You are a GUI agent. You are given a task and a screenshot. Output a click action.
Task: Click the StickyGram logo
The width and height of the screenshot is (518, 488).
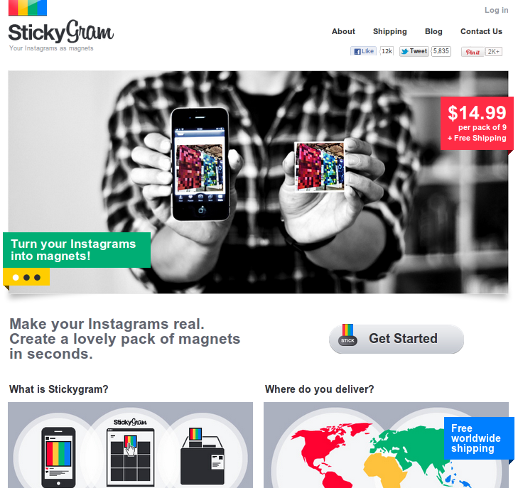coord(61,32)
